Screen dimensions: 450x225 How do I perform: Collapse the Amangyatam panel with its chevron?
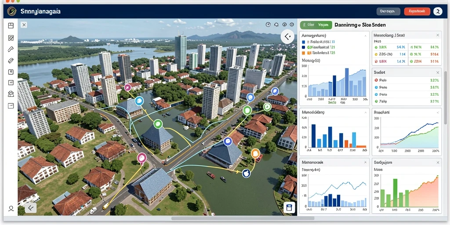click(365, 36)
